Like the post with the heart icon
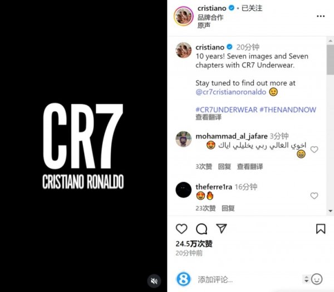This screenshot has height=292, width=334. [181, 229]
